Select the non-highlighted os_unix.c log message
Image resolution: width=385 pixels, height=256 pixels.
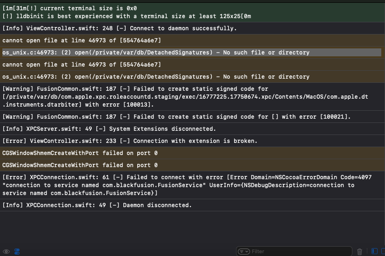tap(156, 77)
